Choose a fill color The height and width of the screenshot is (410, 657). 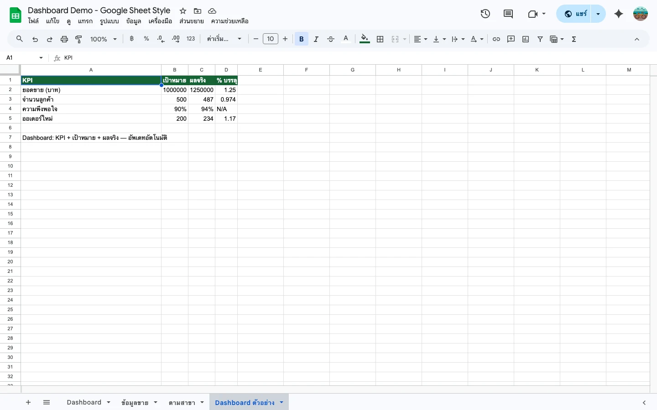coord(364,39)
